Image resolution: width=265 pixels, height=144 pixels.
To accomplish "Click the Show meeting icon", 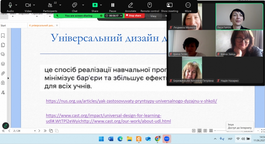I will pyautogui.click(x=170, y=5).
